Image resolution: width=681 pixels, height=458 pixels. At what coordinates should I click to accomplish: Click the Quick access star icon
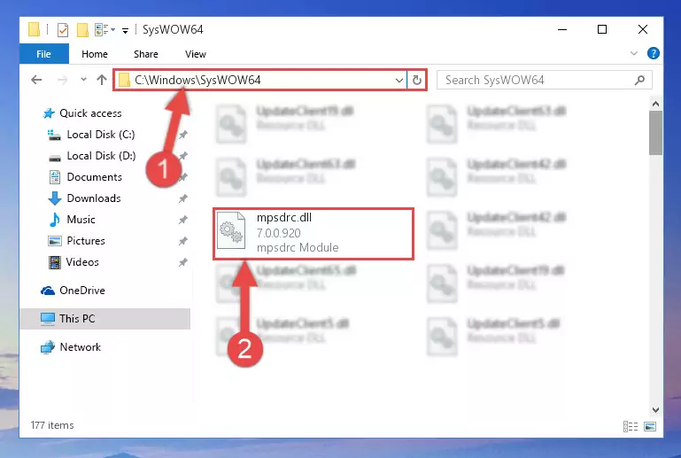(49, 113)
